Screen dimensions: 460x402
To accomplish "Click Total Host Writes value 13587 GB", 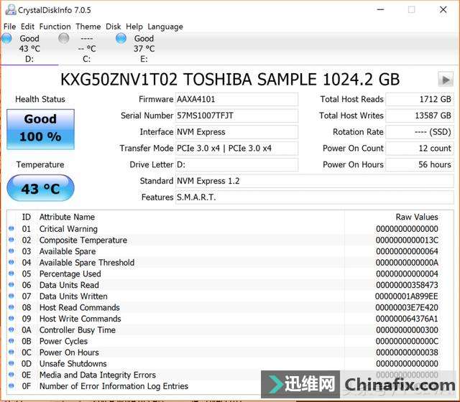I will pos(420,116).
